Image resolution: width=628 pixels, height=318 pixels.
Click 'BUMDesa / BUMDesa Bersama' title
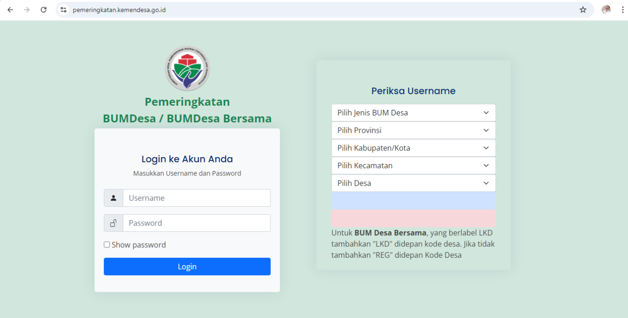187,119
